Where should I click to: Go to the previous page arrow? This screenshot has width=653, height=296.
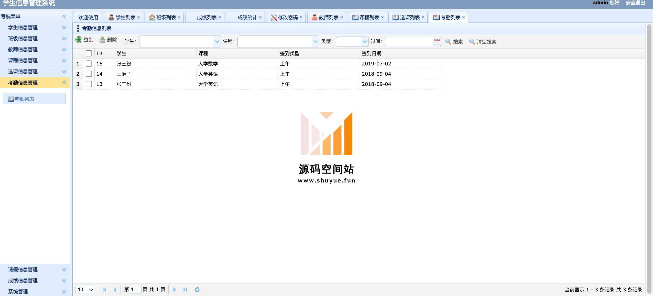(115, 290)
